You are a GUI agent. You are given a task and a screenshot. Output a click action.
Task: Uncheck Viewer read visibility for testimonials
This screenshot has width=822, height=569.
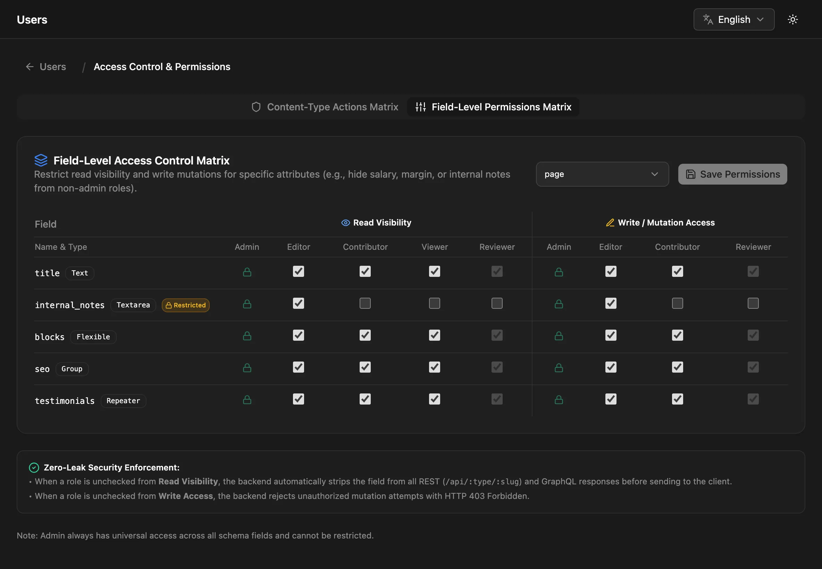[x=434, y=399]
